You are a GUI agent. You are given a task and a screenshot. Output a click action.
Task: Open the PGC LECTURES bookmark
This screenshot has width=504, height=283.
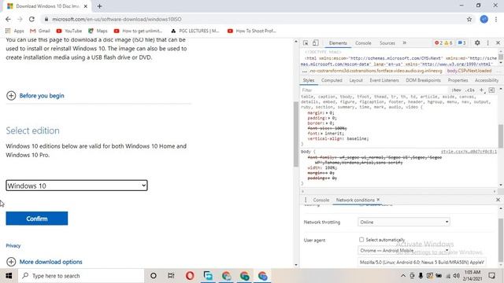195,31
